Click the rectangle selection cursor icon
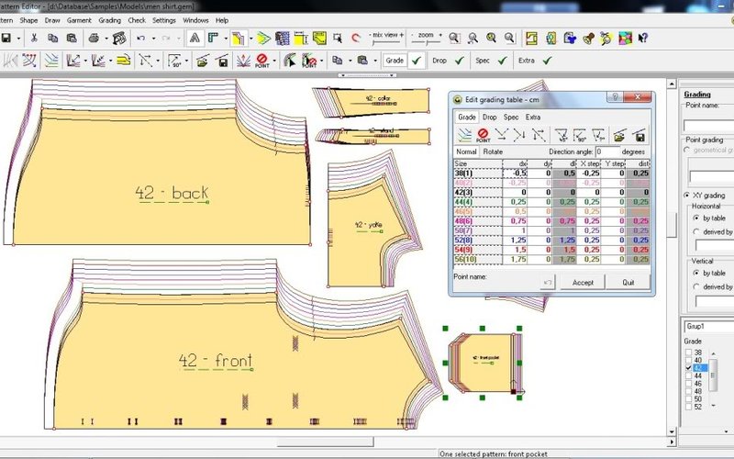 pos(337,39)
